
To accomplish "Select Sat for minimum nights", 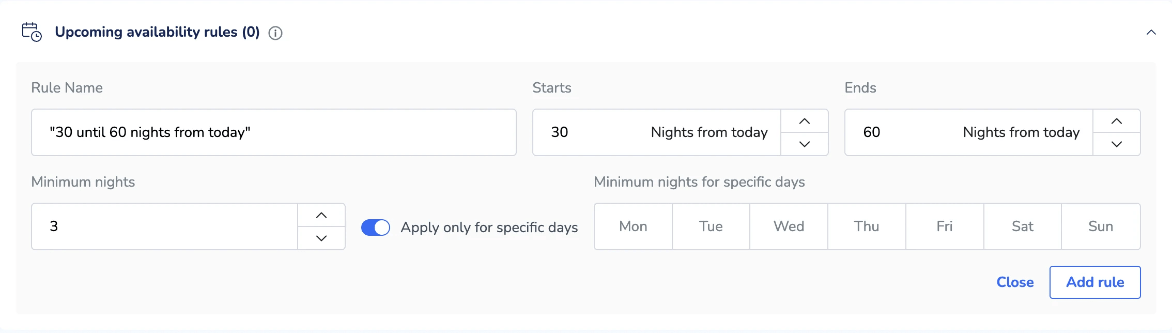I will click(x=1023, y=226).
